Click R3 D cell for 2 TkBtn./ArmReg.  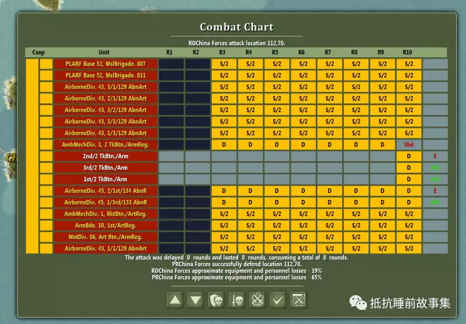click(x=224, y=145)
